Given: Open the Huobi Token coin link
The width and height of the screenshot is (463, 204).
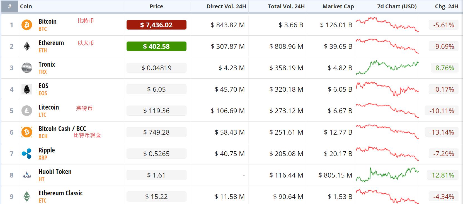Looking at the screenshot, I should tap(55, 172).
